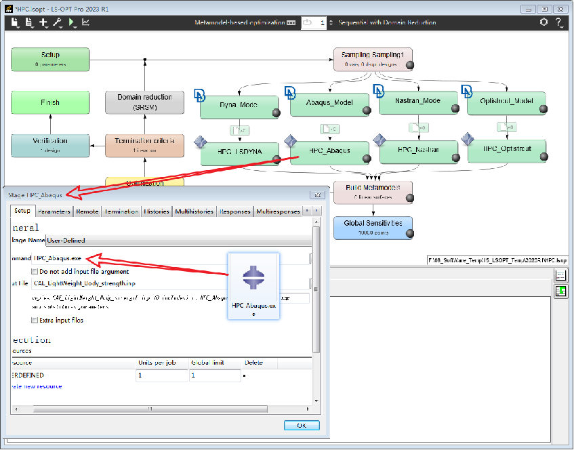
Task: Click the dialog horizontal scrollbar thumb
Action: click(x=150, y=409)
